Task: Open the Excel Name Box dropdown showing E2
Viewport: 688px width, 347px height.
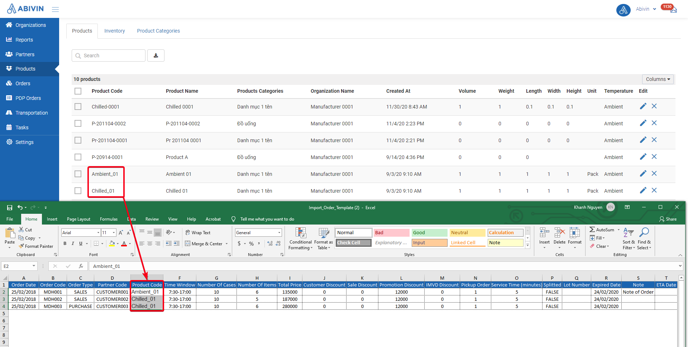Action: tap(34, 266)
